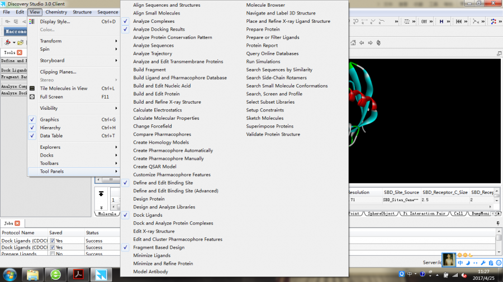The image size is (503, 282).
Task: Click the blue H hydrogen toolbar icon
Action: (442, 21)
